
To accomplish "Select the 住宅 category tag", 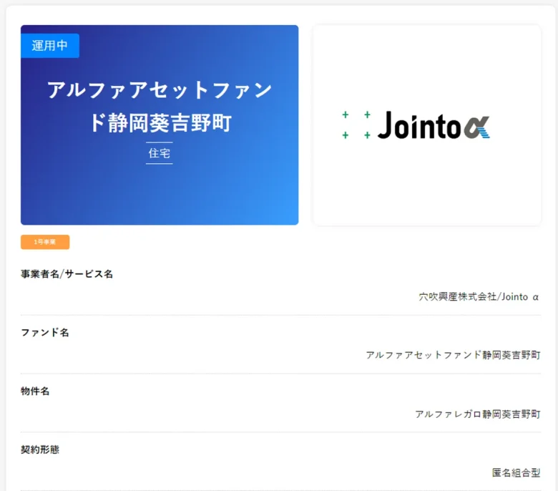I will coord(159,153).
